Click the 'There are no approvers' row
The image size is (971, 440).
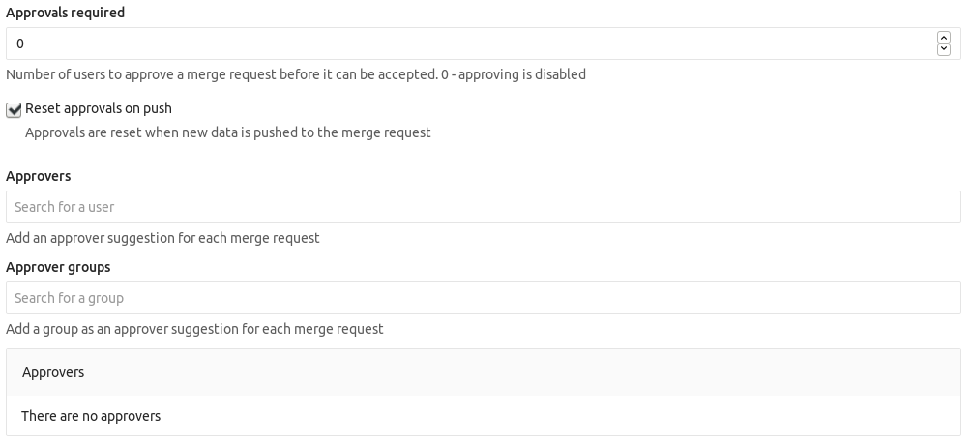[483, 416]
